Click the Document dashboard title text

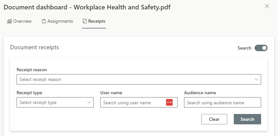[x=87, y=7]
